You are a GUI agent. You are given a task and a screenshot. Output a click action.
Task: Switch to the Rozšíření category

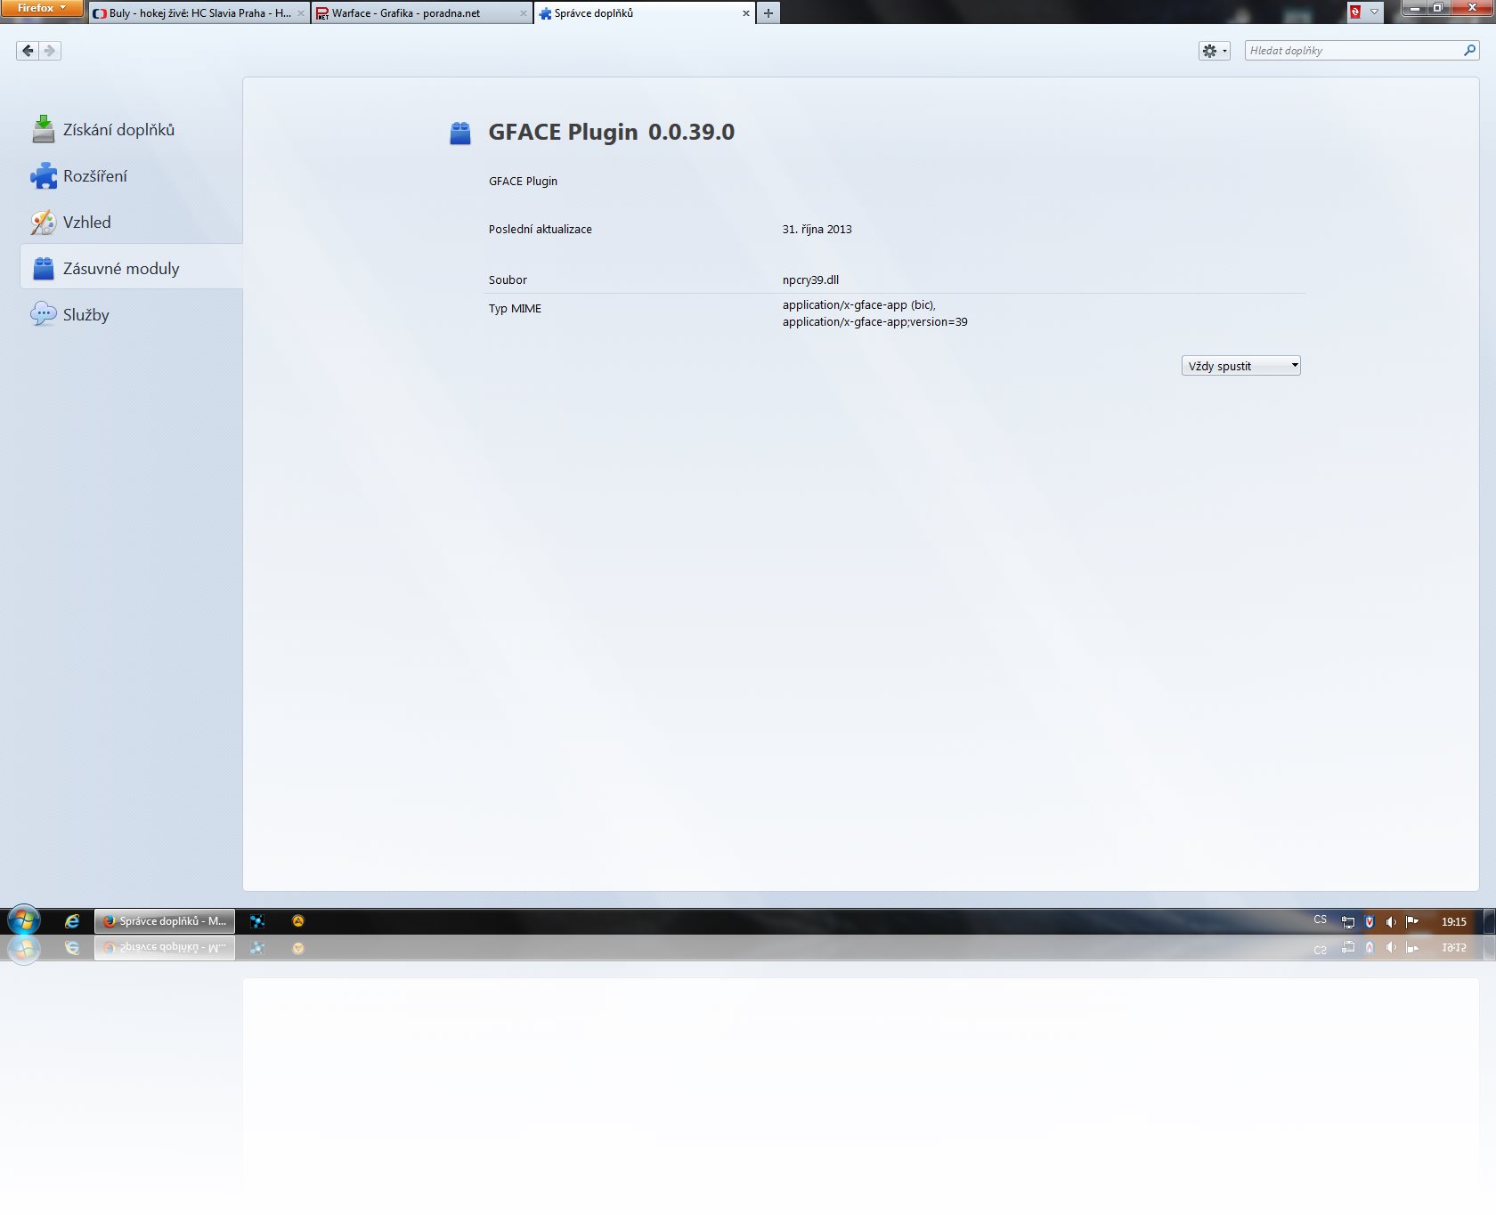click(94, 176)
